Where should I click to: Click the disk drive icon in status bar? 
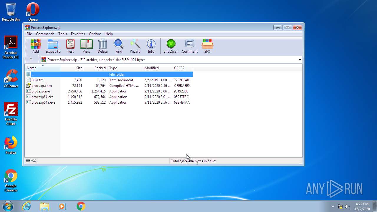[x=28, y=161]
